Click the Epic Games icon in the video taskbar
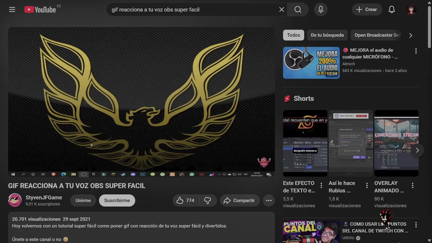This screenshot has height=243, width=432. point(93,174)
